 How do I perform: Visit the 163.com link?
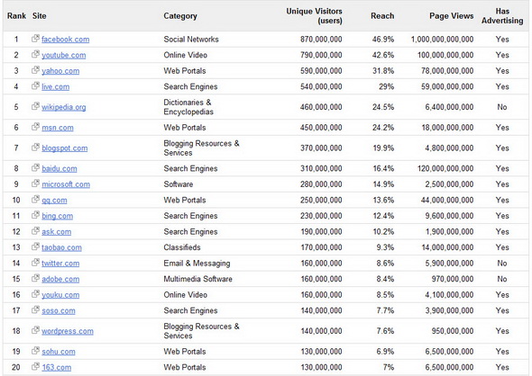click(x=56, y=367)
